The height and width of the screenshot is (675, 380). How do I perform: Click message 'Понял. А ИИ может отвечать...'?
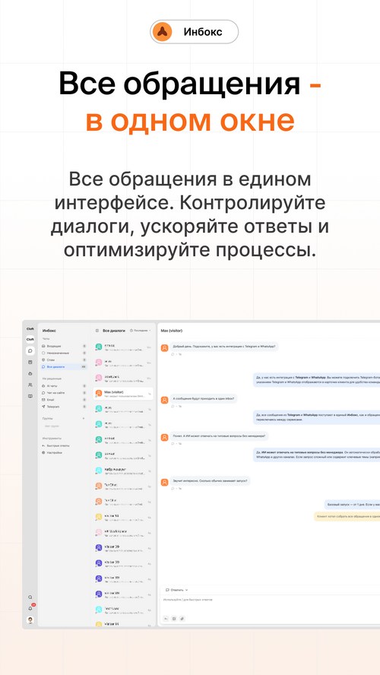(x=219, y=436)
